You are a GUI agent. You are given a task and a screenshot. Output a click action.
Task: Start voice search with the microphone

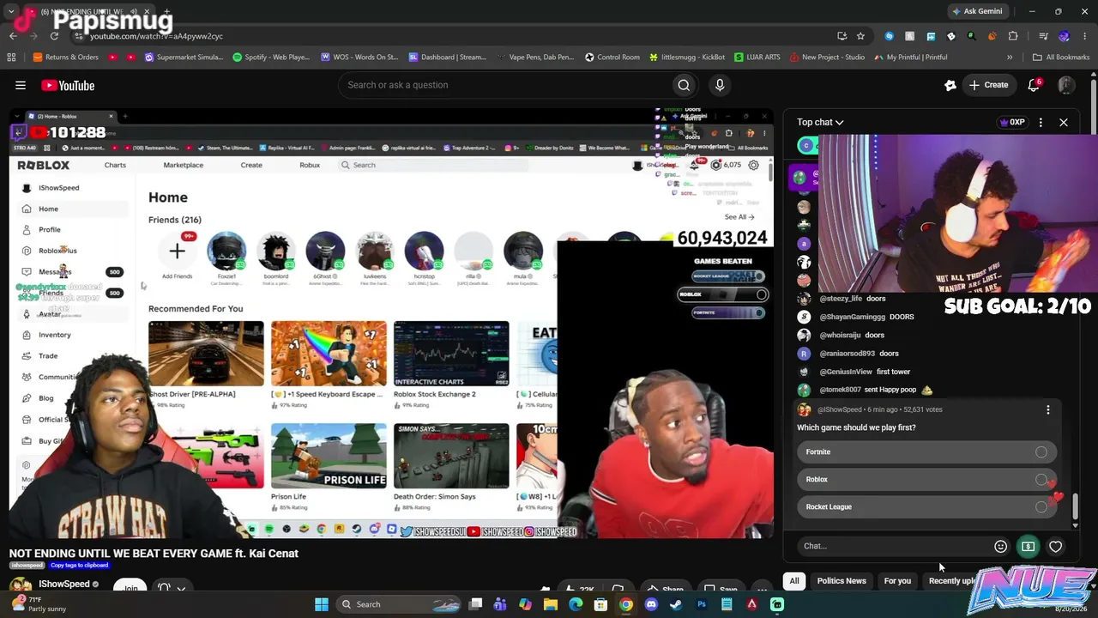click(720, 85)
